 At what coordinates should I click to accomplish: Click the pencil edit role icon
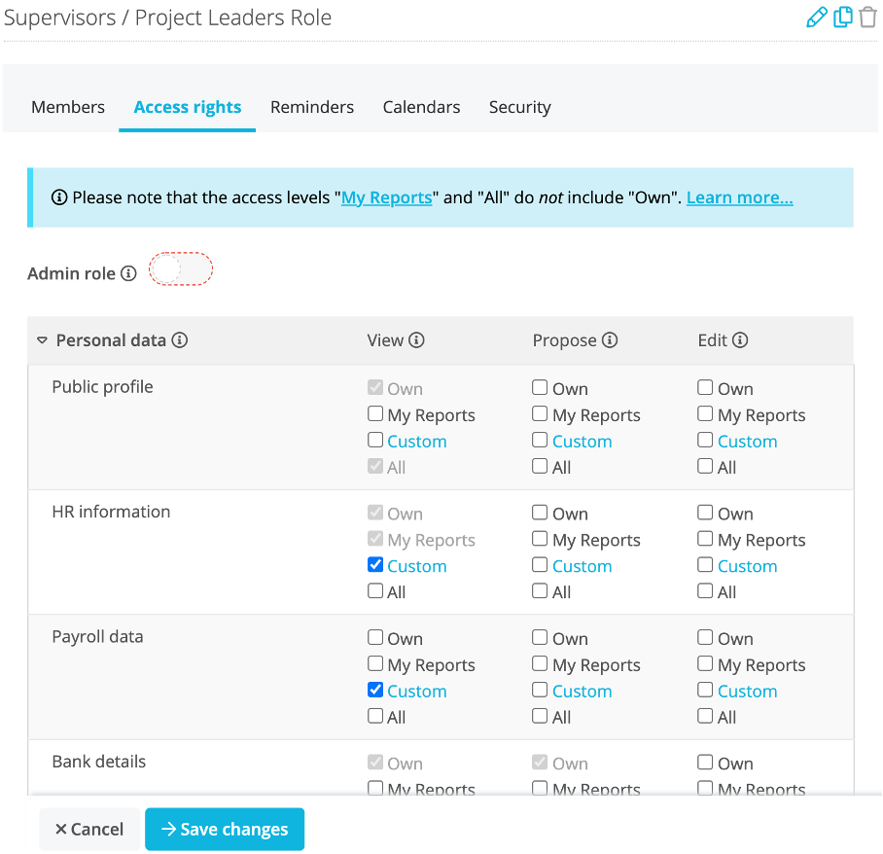click(817, 17)
